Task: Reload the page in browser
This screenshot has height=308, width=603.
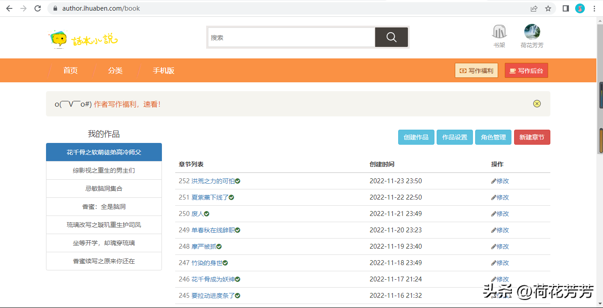Action: [x=38, y=8]
